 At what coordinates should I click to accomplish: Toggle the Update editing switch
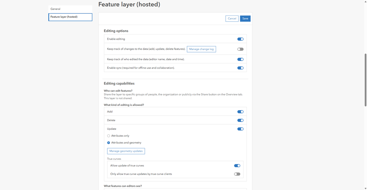coord(240,129)
